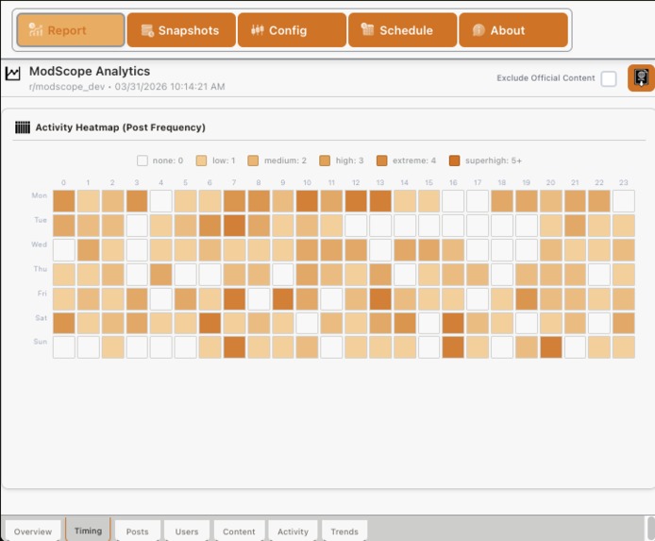Click the 'Activity Heatmap (Post Frequency)' heading
Image resolution: width=655 pixels, height=541 pixels.
[120, 127]
